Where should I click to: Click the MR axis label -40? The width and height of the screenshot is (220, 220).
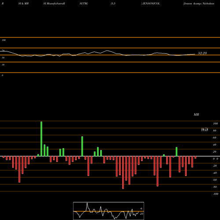215,173
